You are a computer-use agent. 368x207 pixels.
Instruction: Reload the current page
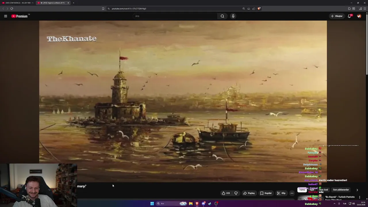click(x=12, y=9)
